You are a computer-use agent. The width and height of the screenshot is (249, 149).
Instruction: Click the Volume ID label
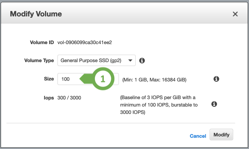42,42
